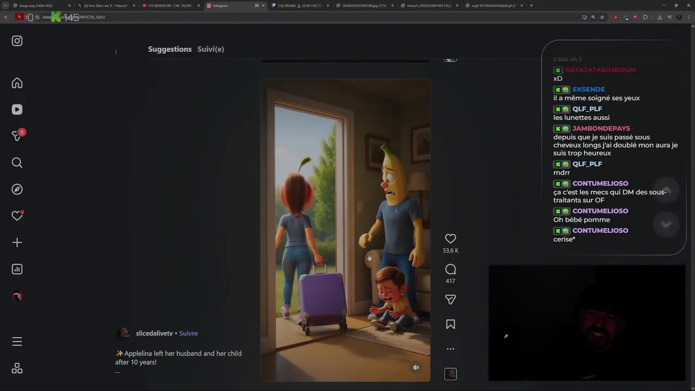Click chat message 'Oh bébé pomme'
695x391 pixels.
[582, 220]
